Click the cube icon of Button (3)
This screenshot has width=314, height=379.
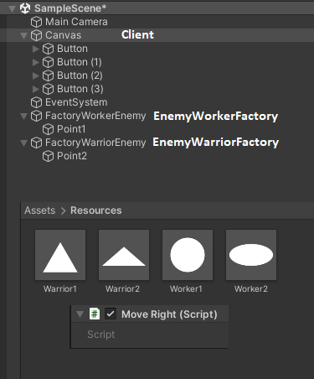pyautogui.click(x=48, y=89)
